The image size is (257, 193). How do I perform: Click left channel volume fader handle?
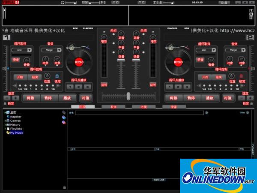[121, 60]
